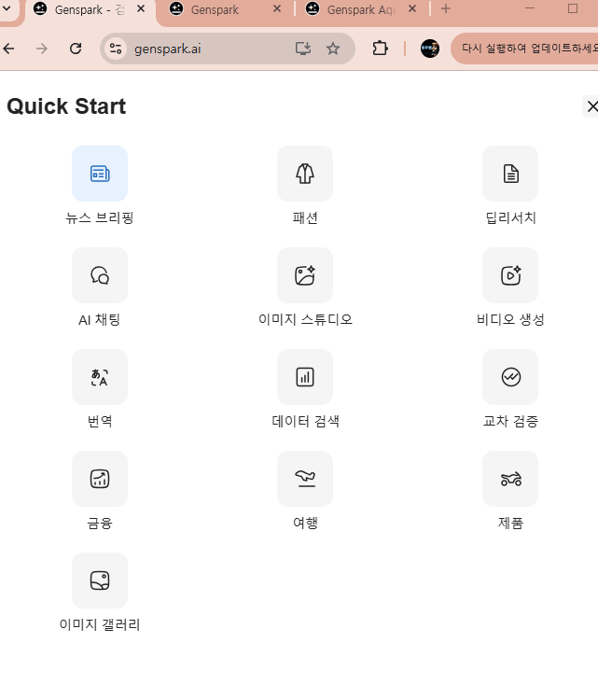Image resolution: width=598 pixels, height=685 pixels.
Task: Start AI 채팅 chat icon
Action: click(x=100, y=275)
